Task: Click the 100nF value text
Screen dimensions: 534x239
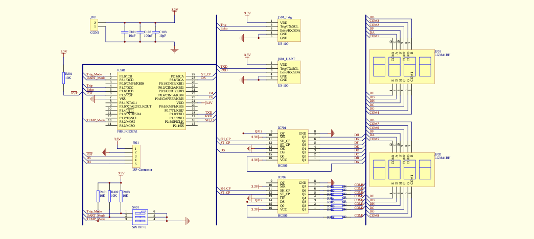Action: tap(148, 35)
